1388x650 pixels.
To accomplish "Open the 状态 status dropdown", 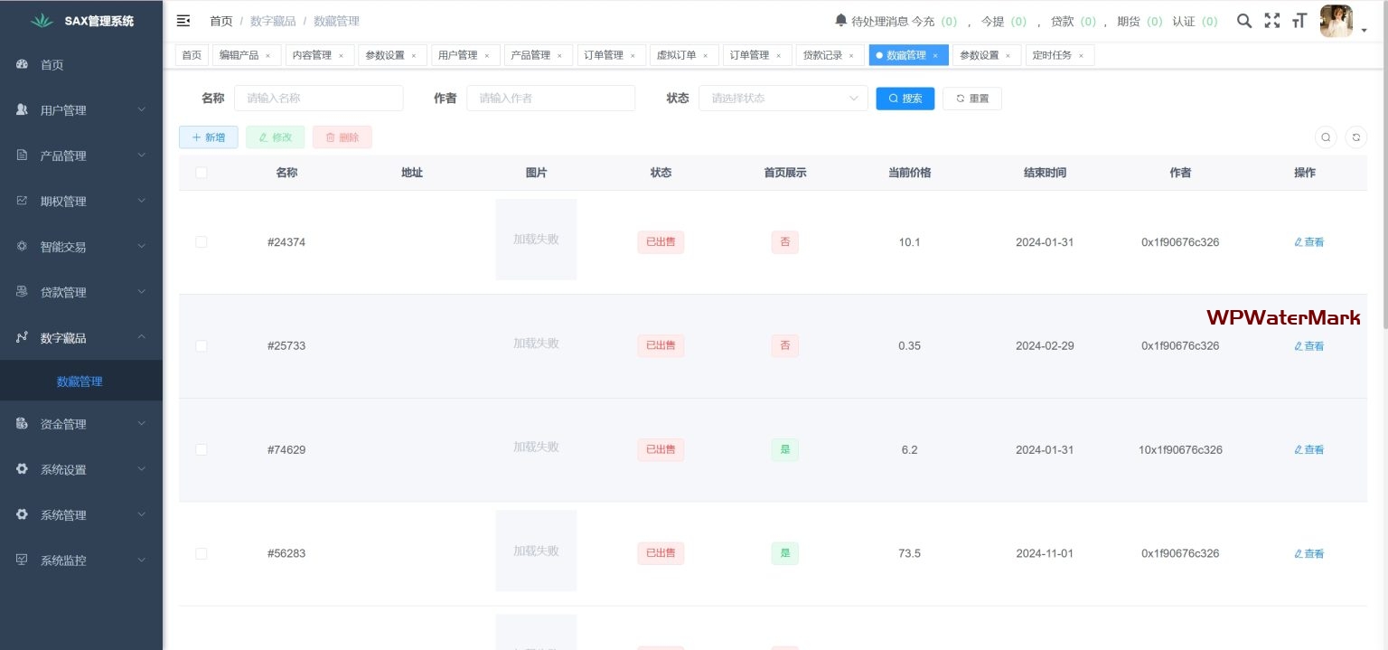I will point(783,98).
